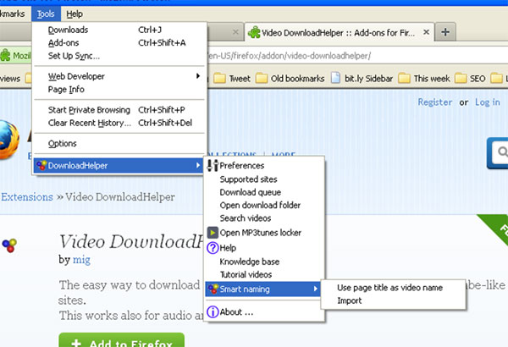The width and height of the screenshot is (508, 347).
Task: Choose Start Private Browsing
Action: (119, 110)
